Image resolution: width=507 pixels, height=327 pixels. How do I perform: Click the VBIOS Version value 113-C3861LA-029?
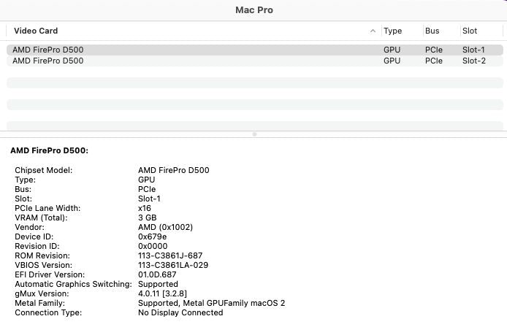tap(173, 265)
